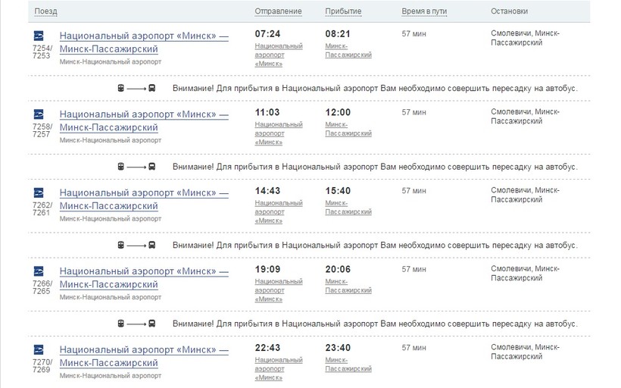Click train icon for route 7254/7253
Image resolution: width=621 pixels, height=388 pixels.
(39, 36)
